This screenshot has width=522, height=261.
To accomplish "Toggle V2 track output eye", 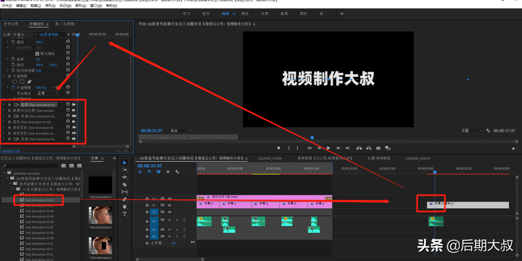I will [x=170, y=205].
